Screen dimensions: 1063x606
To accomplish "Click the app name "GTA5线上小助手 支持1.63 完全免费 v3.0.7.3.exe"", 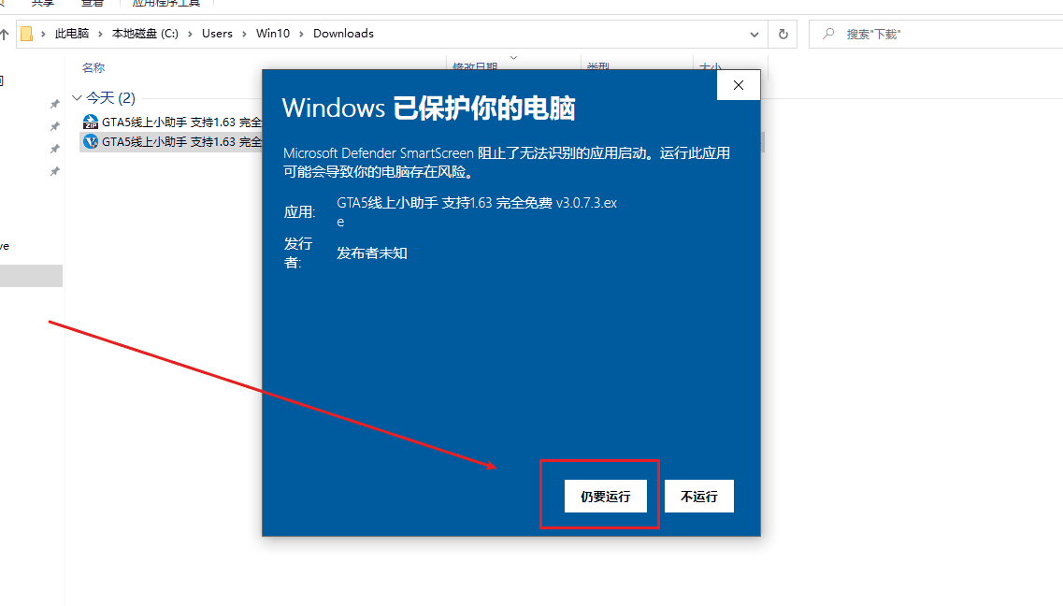I will [477, 212].
